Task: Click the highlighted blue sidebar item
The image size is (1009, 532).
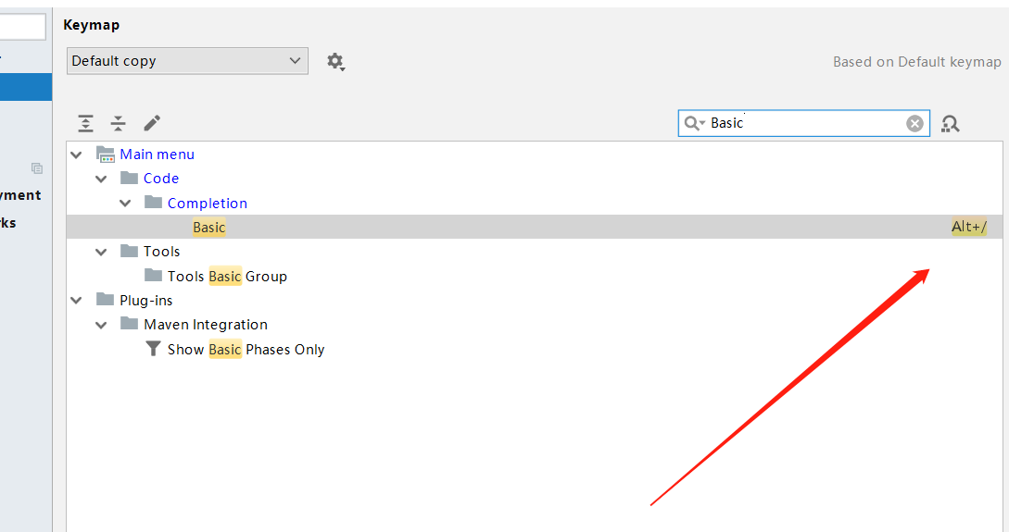Action: coord(26,87)
